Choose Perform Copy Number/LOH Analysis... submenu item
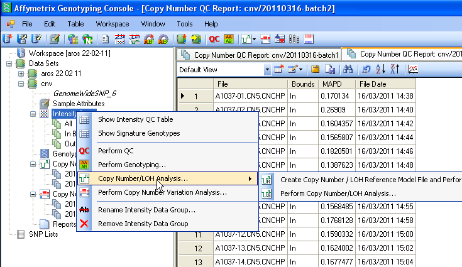This screenshot has width=462, height=267. click(361, 193)
